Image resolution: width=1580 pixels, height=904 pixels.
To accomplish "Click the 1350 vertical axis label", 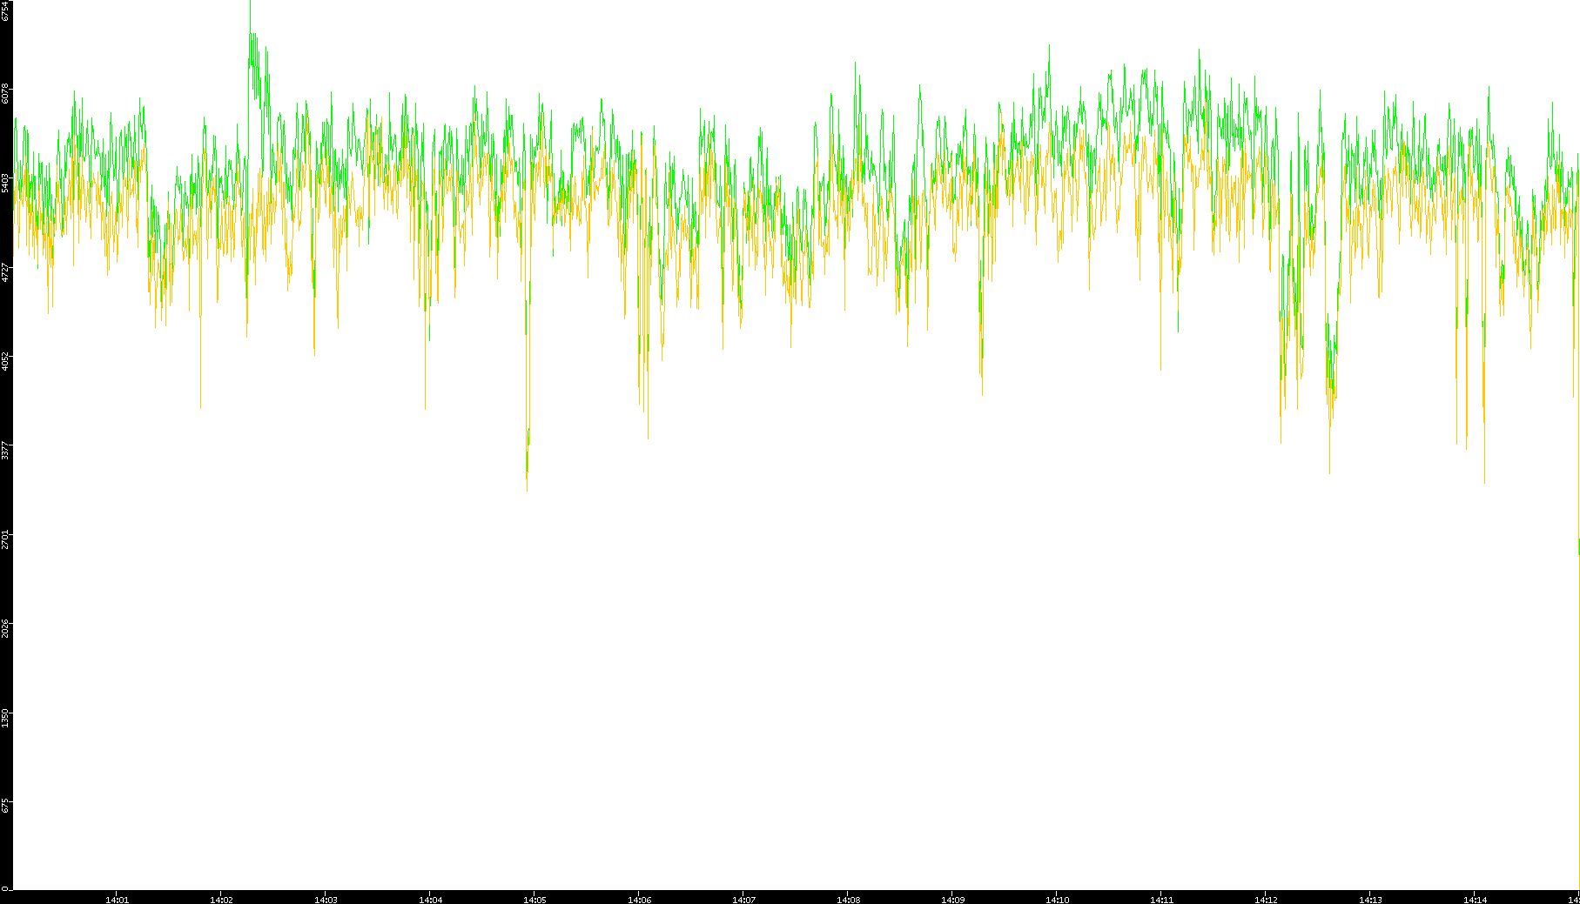I will point(6,717).
